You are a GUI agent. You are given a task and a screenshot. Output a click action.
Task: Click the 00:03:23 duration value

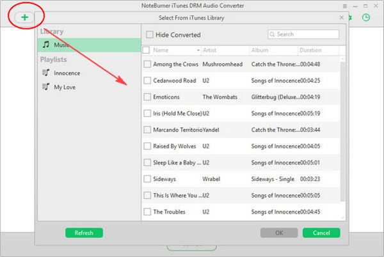pos(310,179)
